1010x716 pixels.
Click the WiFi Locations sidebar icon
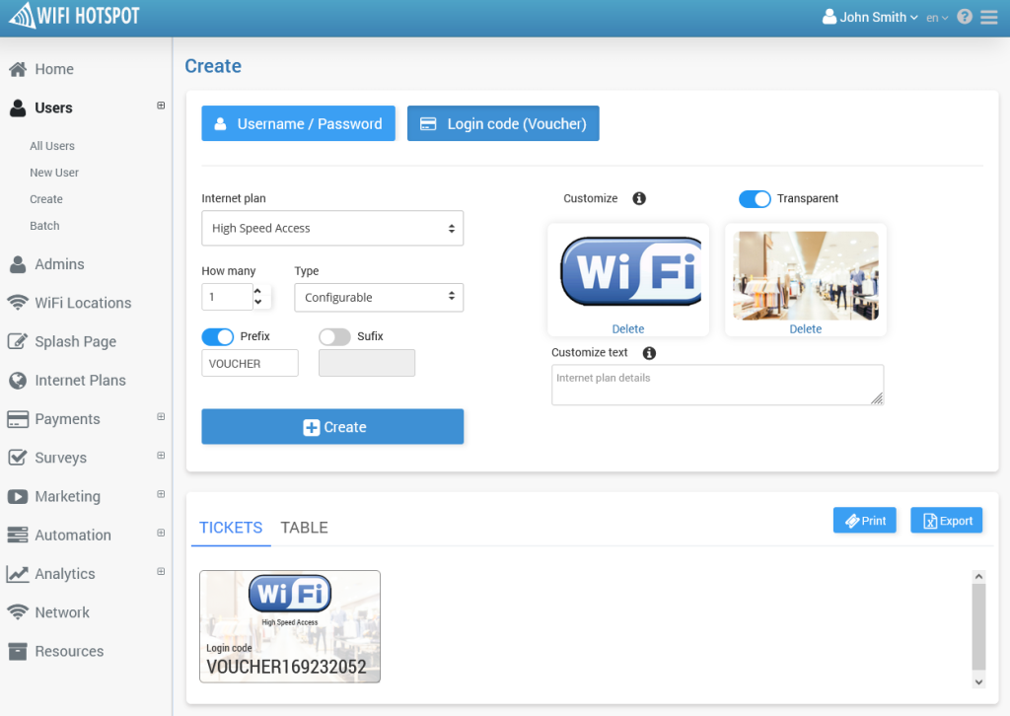point(18,303)
